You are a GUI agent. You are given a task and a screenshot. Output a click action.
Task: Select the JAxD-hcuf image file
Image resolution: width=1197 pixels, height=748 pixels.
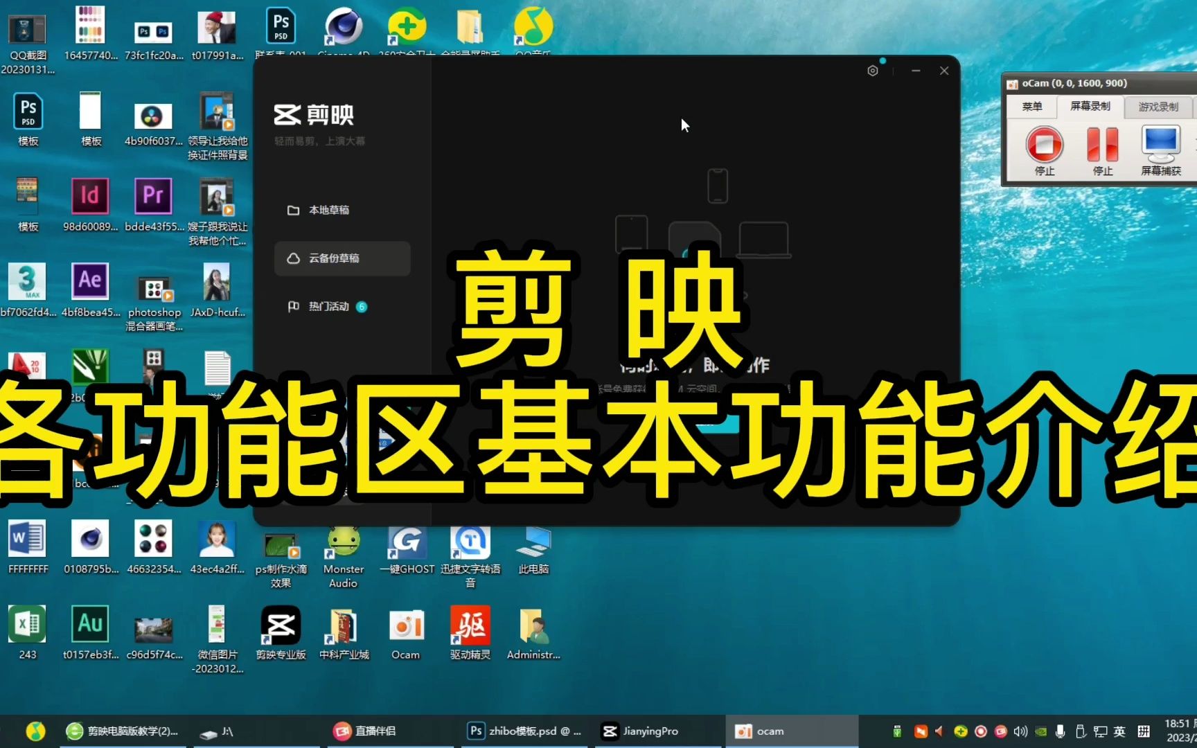pyautogui.click(x=218, y=290)
